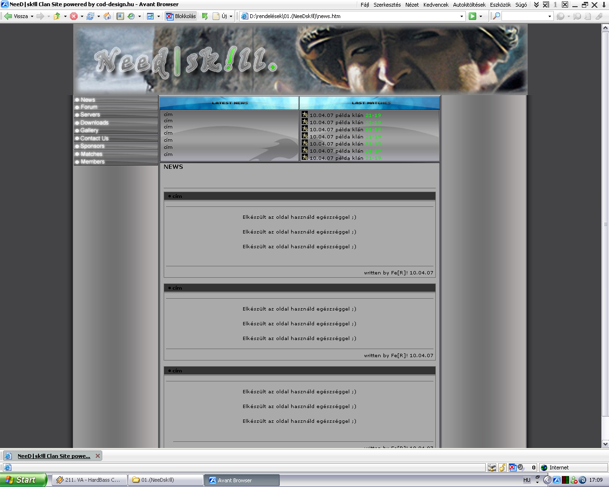Click the green Go play button
The height and width of the screenshot is (487, 609).
click(x=472, y=16)
